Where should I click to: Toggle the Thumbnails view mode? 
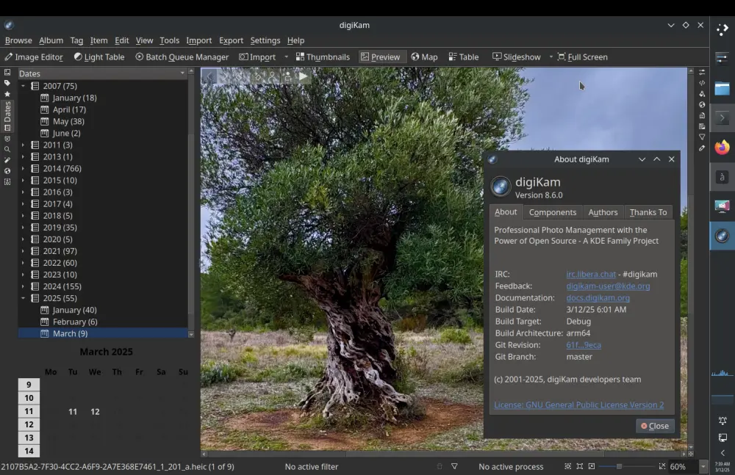pyautogui.click(x=323, y=57)
